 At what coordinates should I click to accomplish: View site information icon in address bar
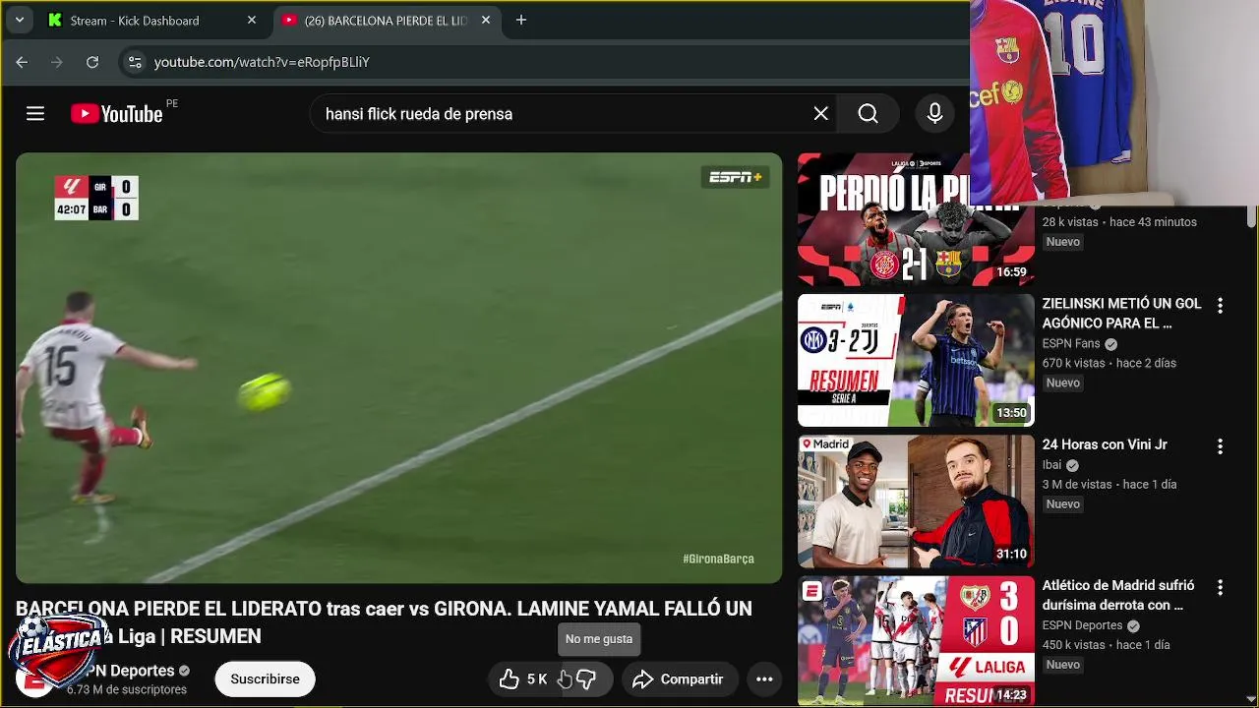136,62
